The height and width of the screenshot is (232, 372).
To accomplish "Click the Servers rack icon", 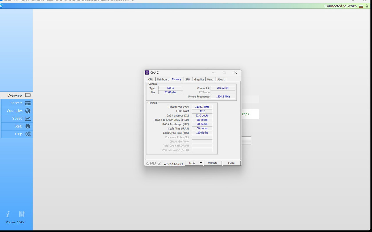I will (x=28, y=103).
